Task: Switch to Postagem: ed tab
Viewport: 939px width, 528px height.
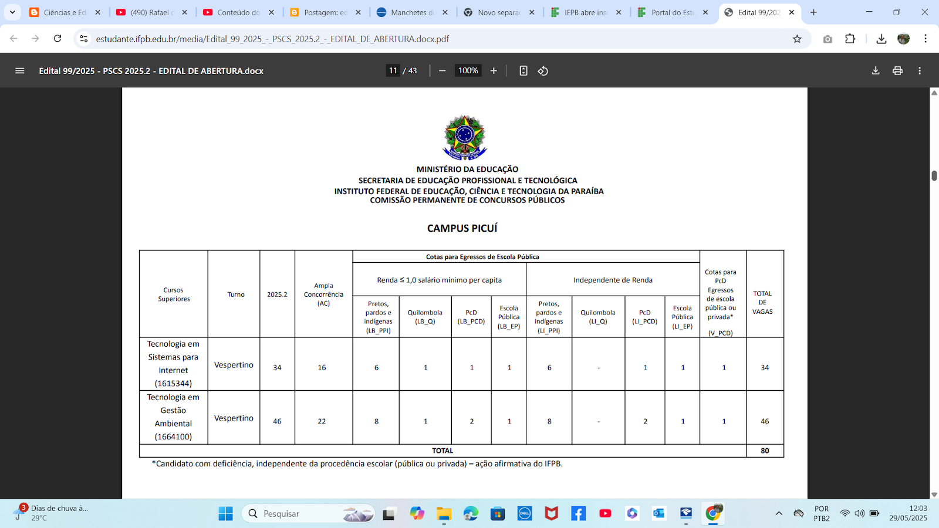Action: click(325, 12)
